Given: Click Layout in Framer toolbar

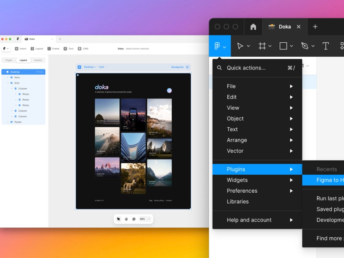Looking at the screenshot, I should pos(37,49).
